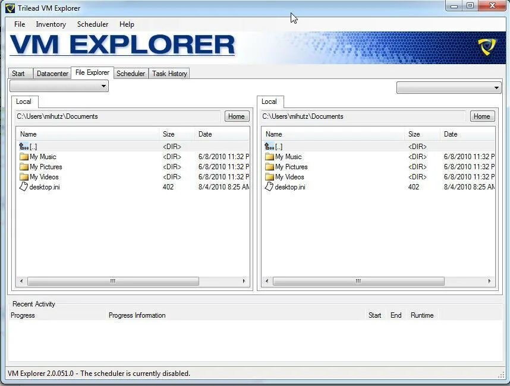The image size is (510, 386).
Task: Sort right pane by Date column
Action: 468,134
